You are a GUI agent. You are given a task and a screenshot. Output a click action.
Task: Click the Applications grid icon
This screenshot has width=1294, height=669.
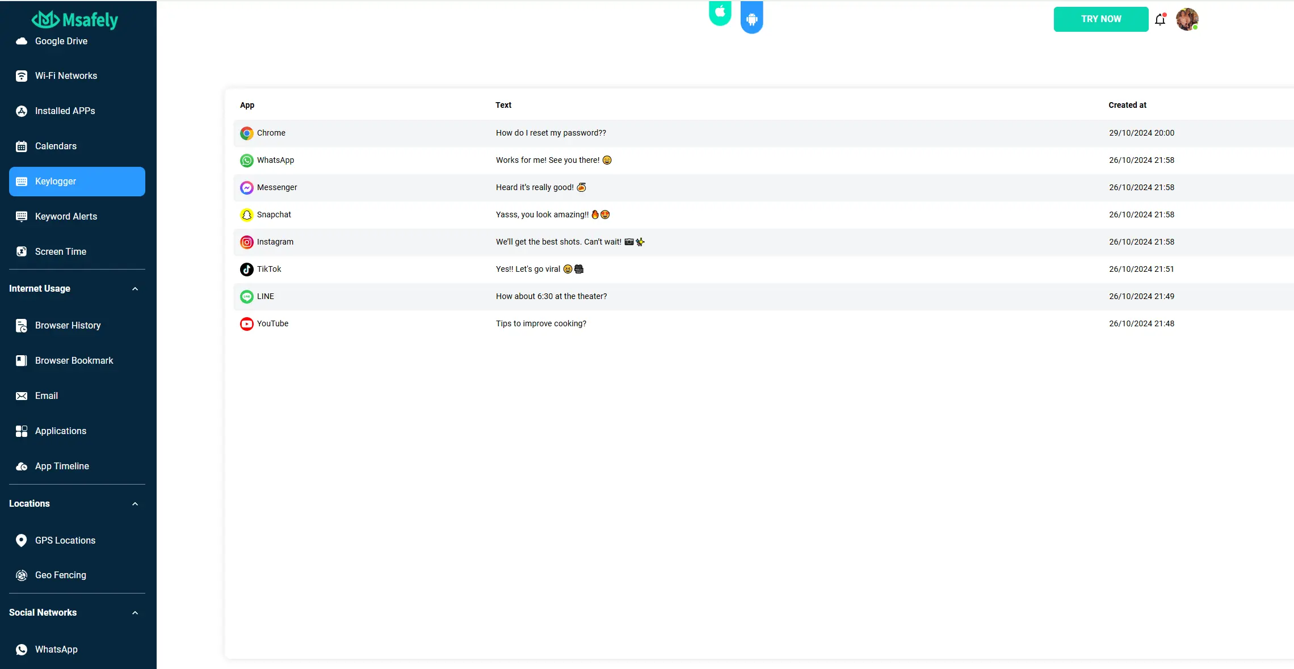coord(22,431)
